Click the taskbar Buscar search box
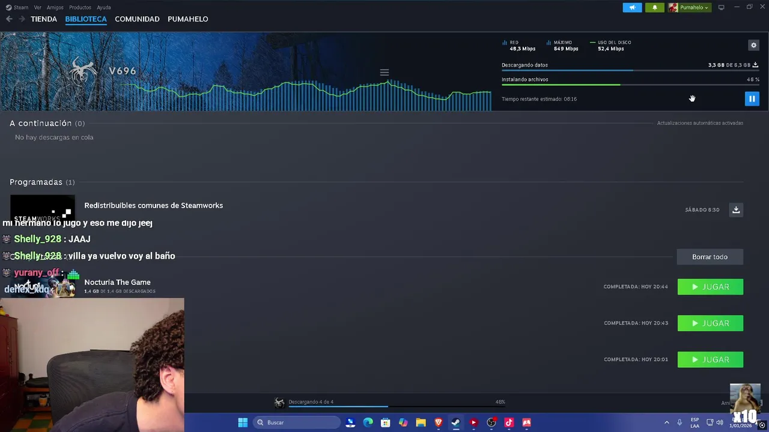 point(297,422)
